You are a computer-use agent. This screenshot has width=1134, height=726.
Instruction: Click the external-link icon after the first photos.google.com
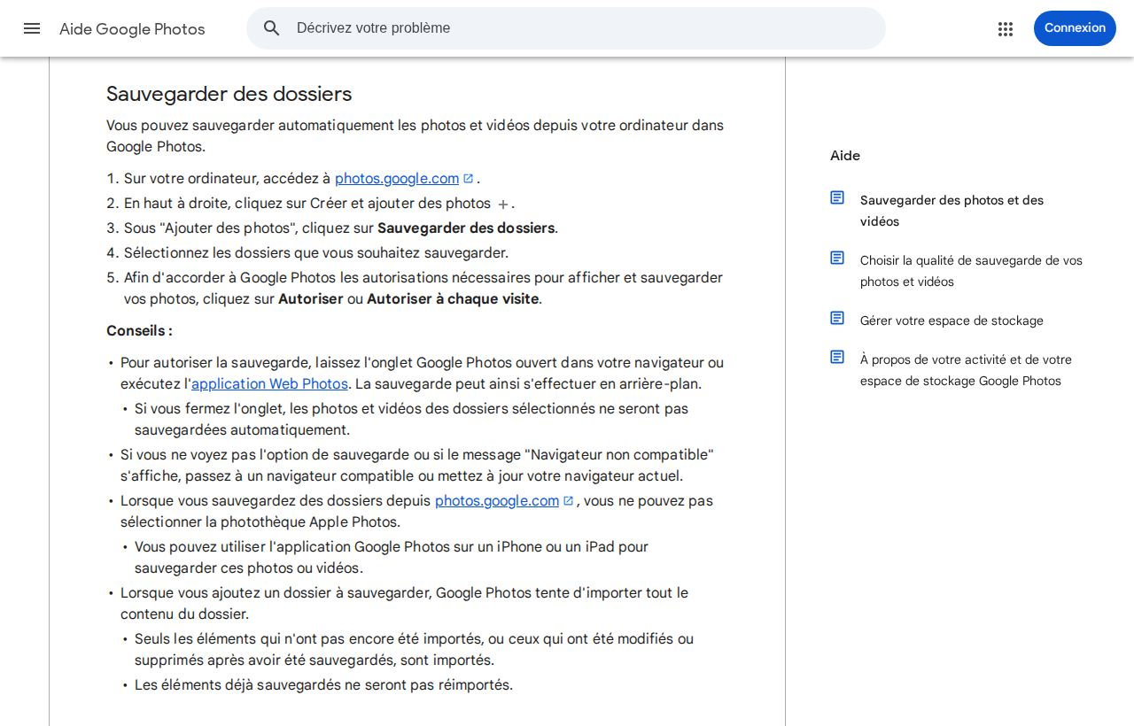pyautogui.click(x=469, y=178)
